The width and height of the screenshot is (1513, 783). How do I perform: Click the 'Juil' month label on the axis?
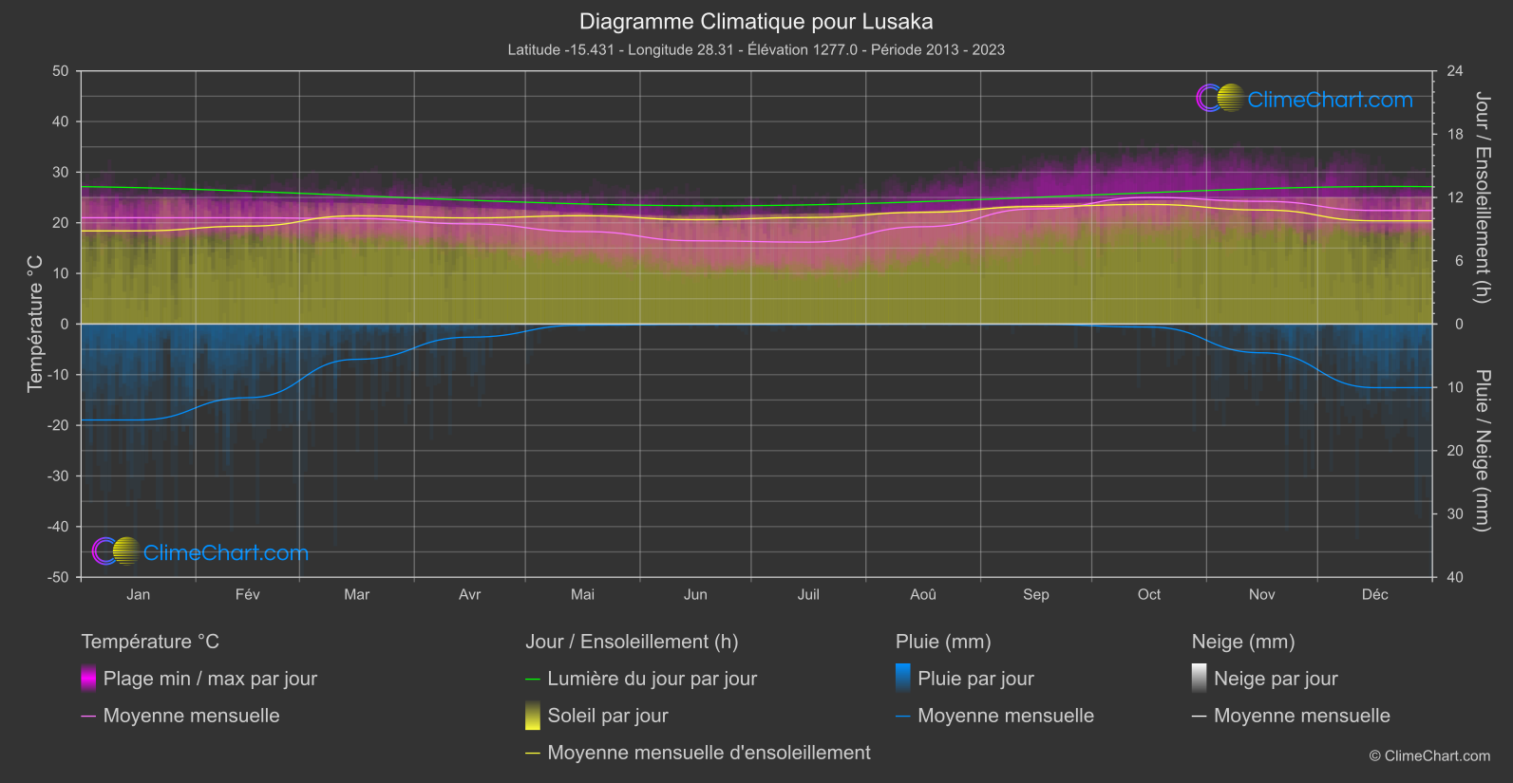coord(808,594)
